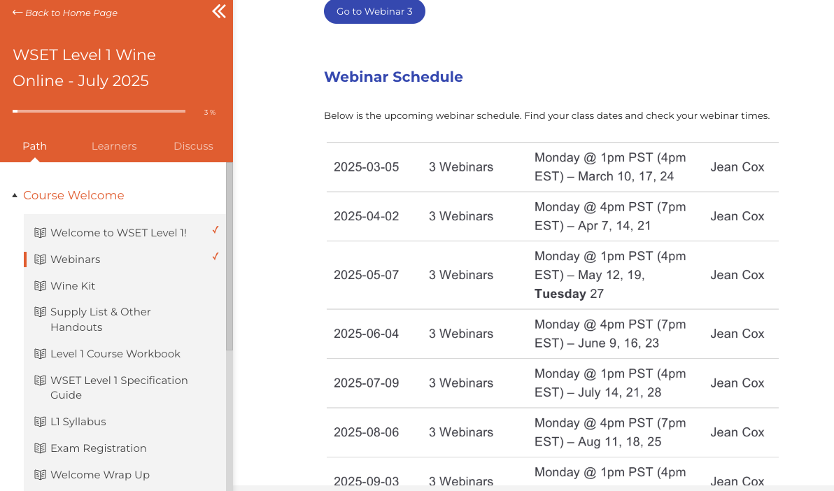Viewport: 834px width, 491px height.
Task: Click book icon beside L1 Syllabus
Action: point(41,421)
